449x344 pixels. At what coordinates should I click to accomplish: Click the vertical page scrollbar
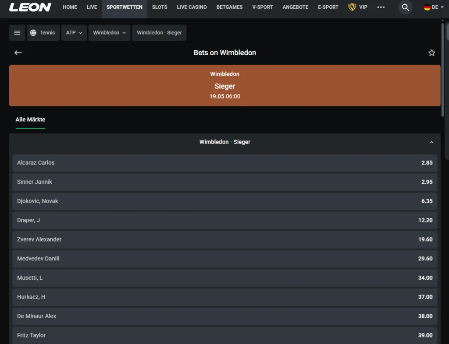tap(442, 70)
